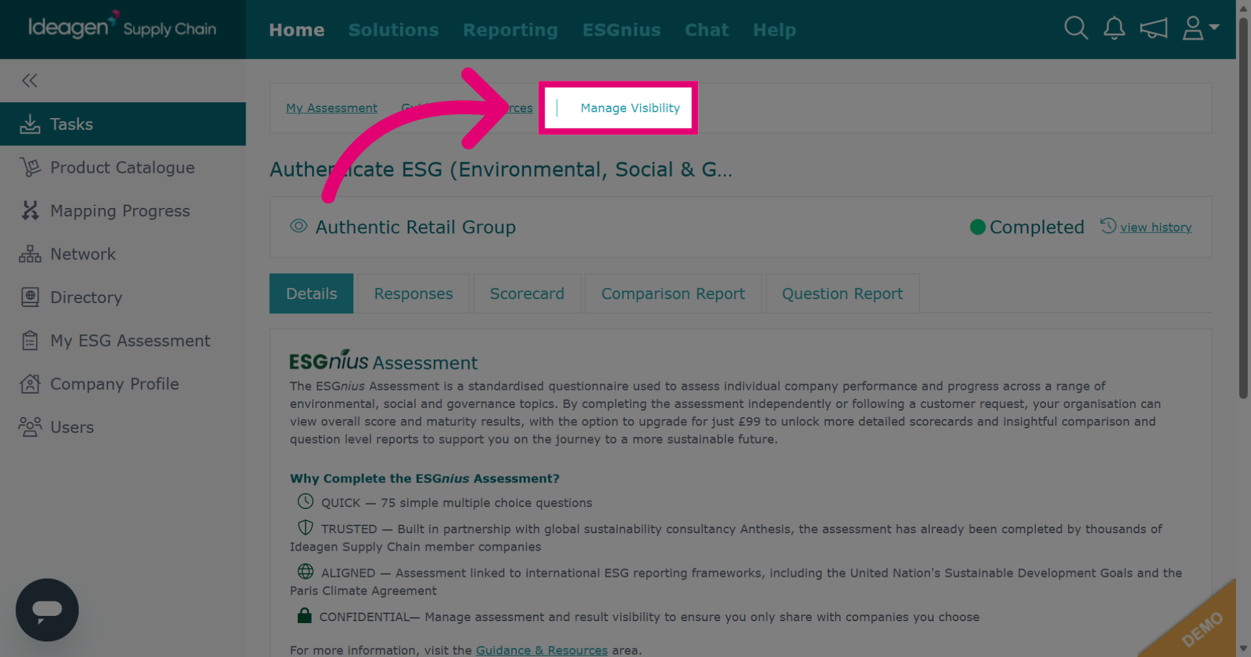1251x657 pixels.
Task: Switch to Responses tab
Action: pyautogui.click(x=413, y=293)
